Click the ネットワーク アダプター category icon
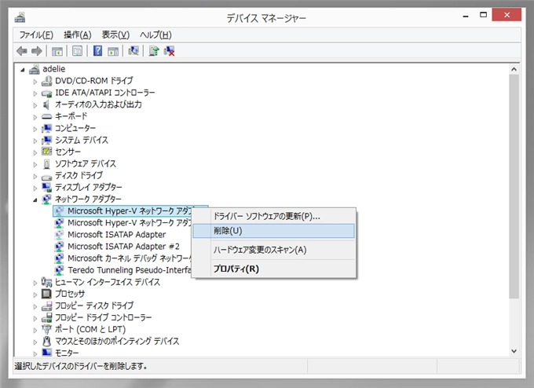534x388 pixels. pos(46,199)
